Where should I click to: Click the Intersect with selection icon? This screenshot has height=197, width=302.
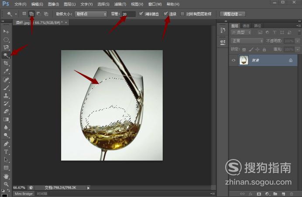(46, 14)
